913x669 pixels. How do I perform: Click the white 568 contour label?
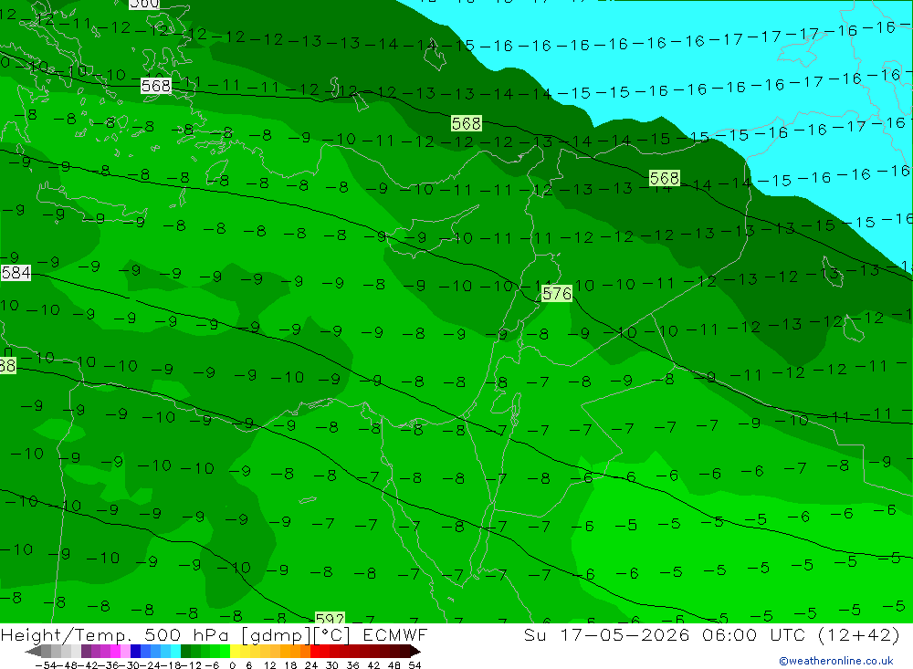pyautogui.click(x=156, y=86)
